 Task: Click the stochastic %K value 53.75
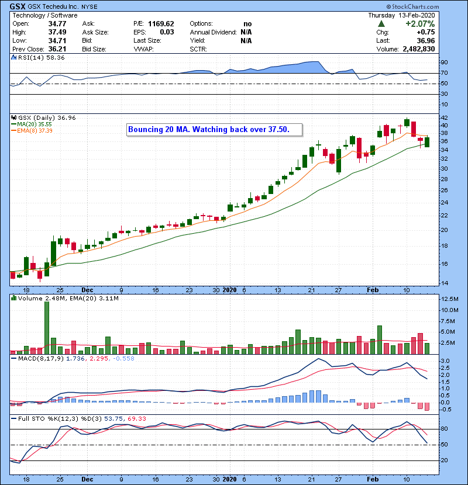[x=113, y=419]
